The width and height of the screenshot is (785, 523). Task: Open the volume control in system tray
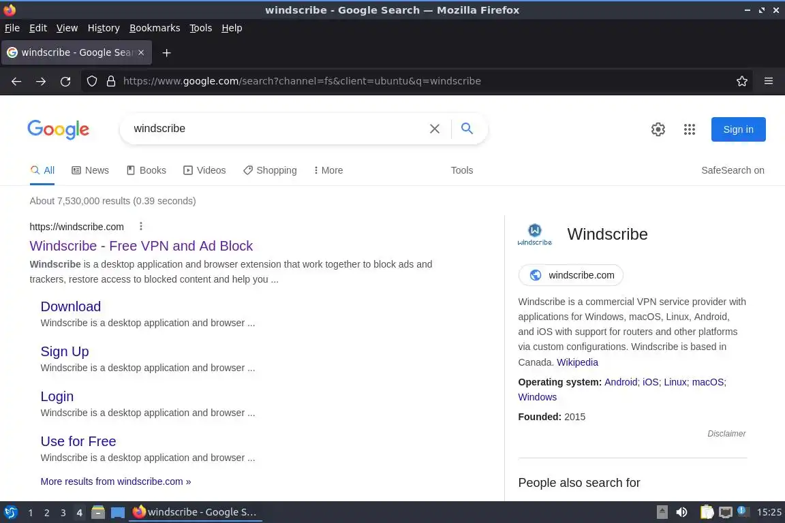click(x=681, y=512)
